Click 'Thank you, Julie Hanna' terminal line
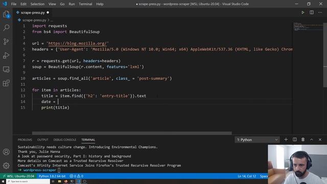This screenshot has width=327, height=184. pyautogui.click(x=39, y=152)
